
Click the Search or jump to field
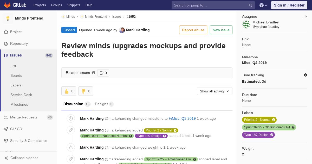213,5
